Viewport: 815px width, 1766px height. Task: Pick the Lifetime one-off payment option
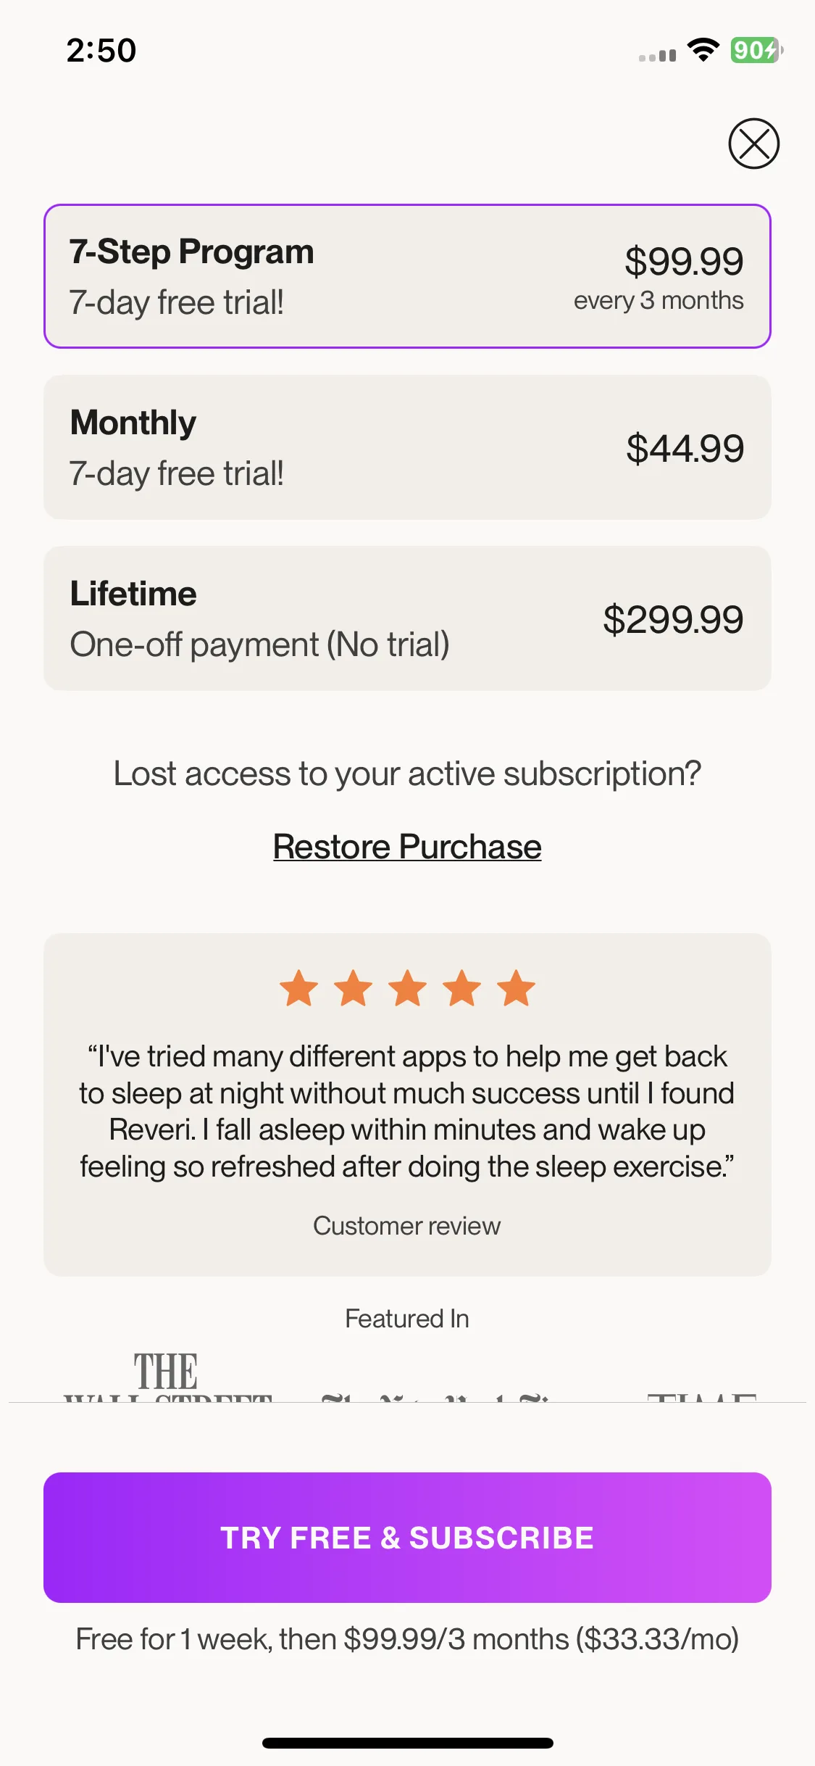[407, 618]
